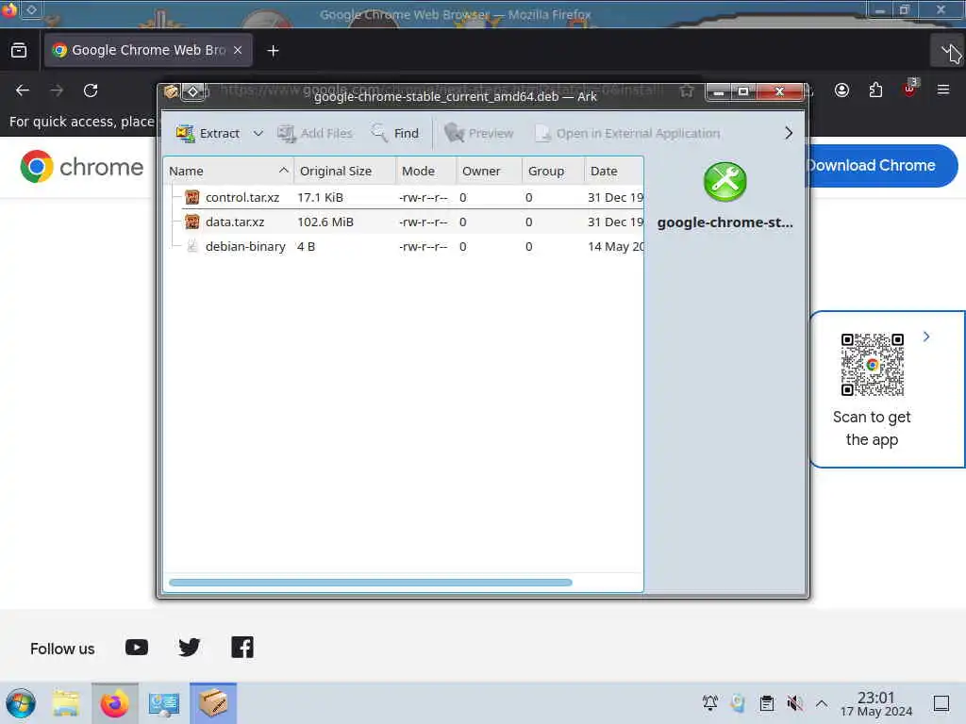Reload the Firefox page
The height and width of the screenshot is (724, 966).
[91, 90]
